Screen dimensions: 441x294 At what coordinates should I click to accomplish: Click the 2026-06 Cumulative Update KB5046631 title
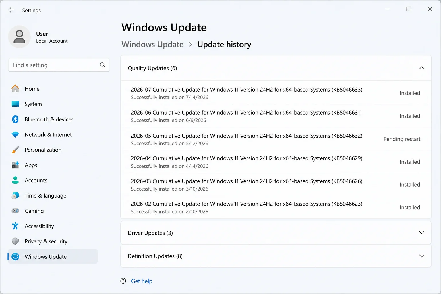[246, 113]
